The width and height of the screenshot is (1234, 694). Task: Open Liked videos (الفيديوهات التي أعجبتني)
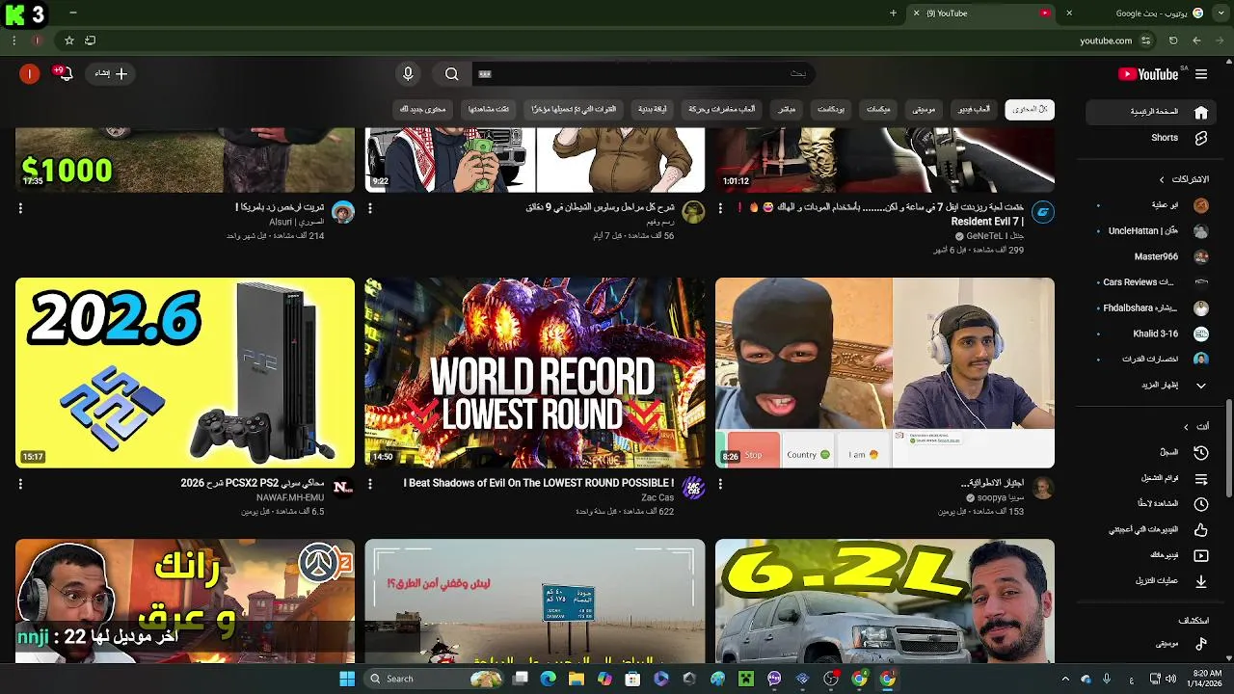(x=1153, y=529)
